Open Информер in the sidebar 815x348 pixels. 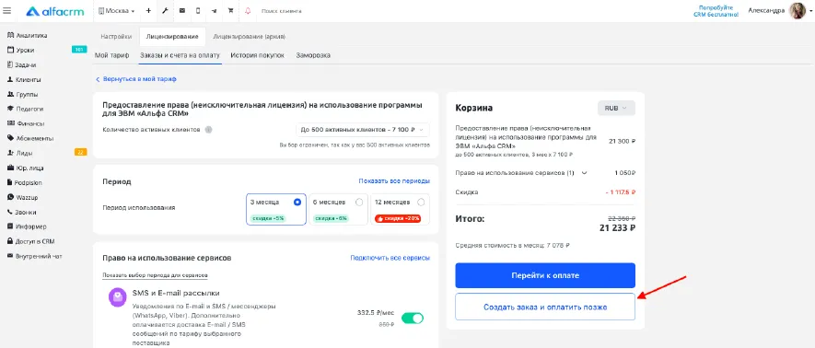point(27,226)
